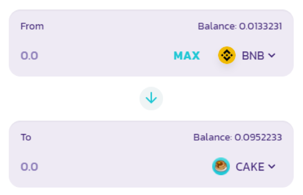Click the round swap-direction button between panels
303x195 pixels.
coord(151,98)
